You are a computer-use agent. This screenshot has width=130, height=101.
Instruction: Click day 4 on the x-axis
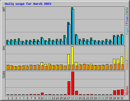click(x=20, y=98)
